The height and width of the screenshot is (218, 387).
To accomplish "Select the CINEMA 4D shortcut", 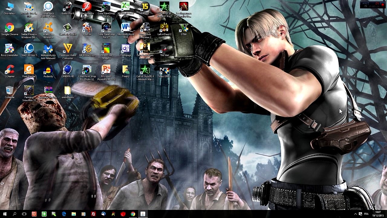I will (x=68, y=71).
